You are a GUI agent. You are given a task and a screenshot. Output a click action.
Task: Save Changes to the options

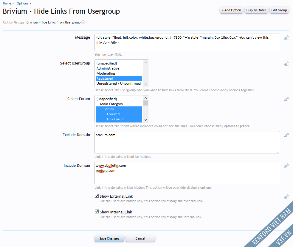109,238
